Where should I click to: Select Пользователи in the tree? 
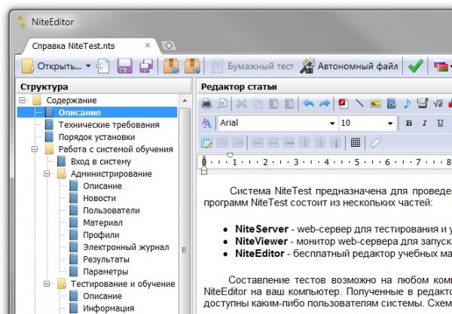click(x=111, y=211)
